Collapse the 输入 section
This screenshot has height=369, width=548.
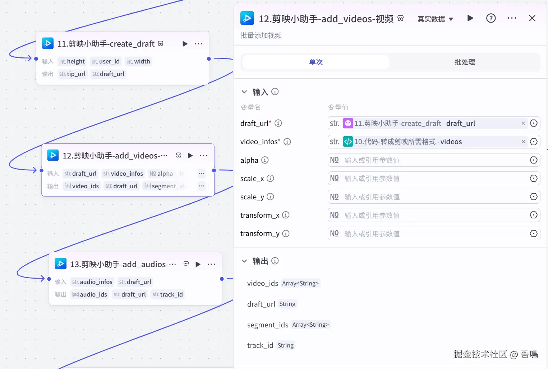[x=244, y=92]
